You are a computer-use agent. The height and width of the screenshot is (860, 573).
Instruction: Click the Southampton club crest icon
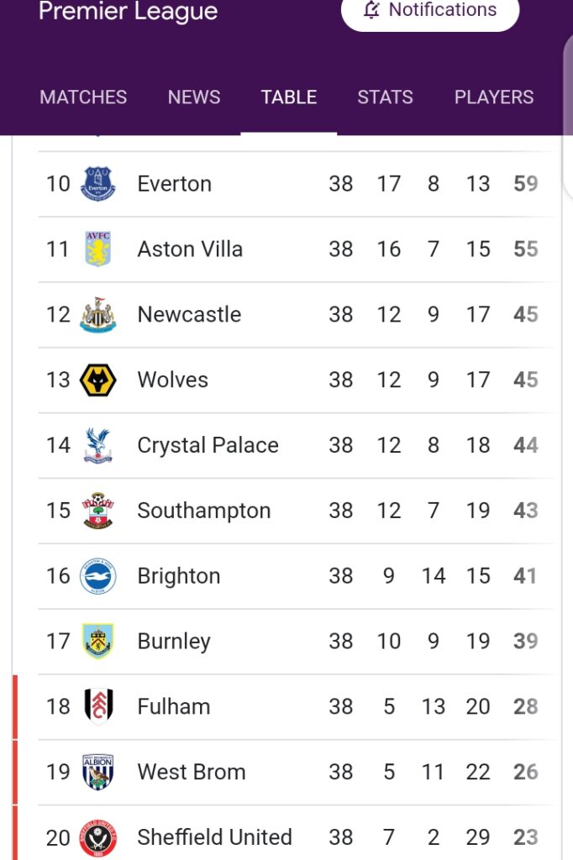pyautogui.click(x=97, y=511)
